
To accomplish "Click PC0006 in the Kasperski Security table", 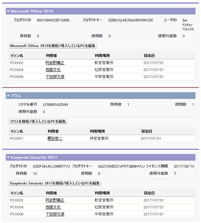I will (x=17, y=214).
